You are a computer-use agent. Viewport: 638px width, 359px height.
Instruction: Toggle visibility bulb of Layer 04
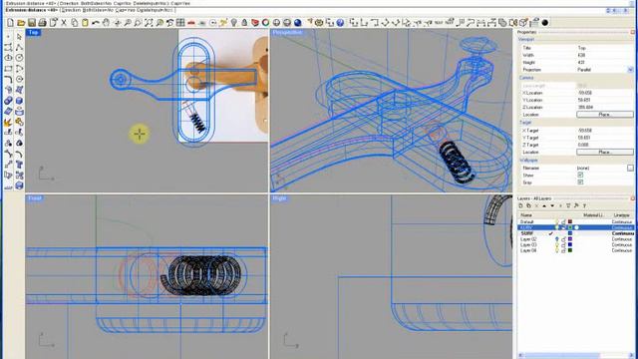556,250
